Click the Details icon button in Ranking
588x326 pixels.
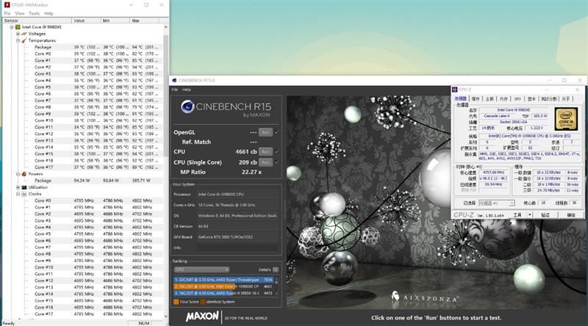point(276,269)
